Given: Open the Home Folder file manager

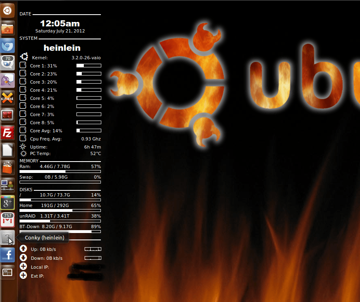Looking at the screenshot, I should [x=7, y=28].
